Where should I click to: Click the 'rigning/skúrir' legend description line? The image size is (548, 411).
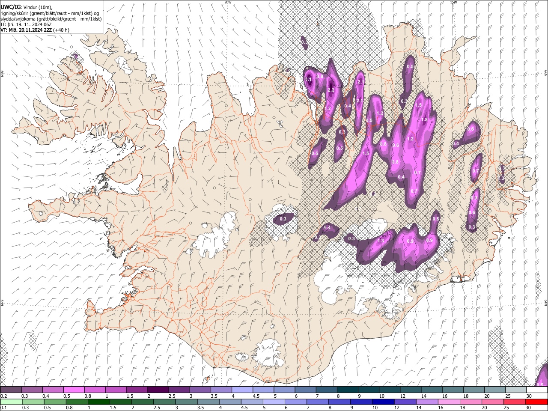tap(50, 13)
